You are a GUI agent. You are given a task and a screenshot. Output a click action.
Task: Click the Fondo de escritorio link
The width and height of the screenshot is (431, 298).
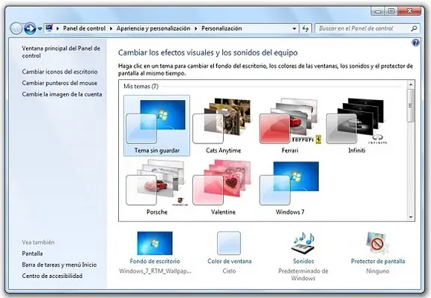155,261
